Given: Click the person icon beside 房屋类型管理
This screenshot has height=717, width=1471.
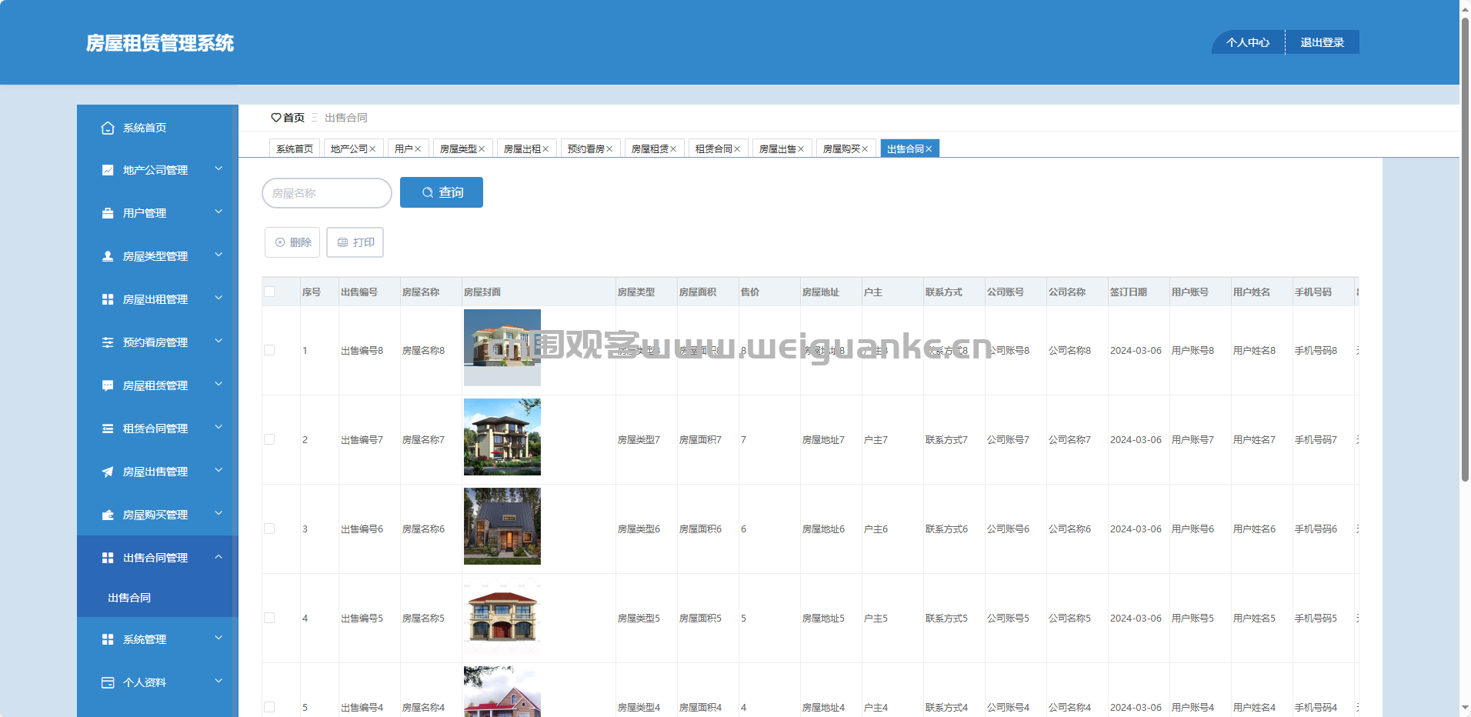Looking at the screenshot, I should click(x=108, y=256).
